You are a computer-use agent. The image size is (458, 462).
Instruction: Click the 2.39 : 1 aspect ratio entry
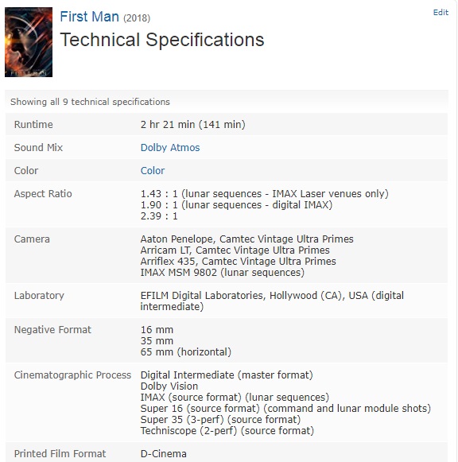(159, 216)
